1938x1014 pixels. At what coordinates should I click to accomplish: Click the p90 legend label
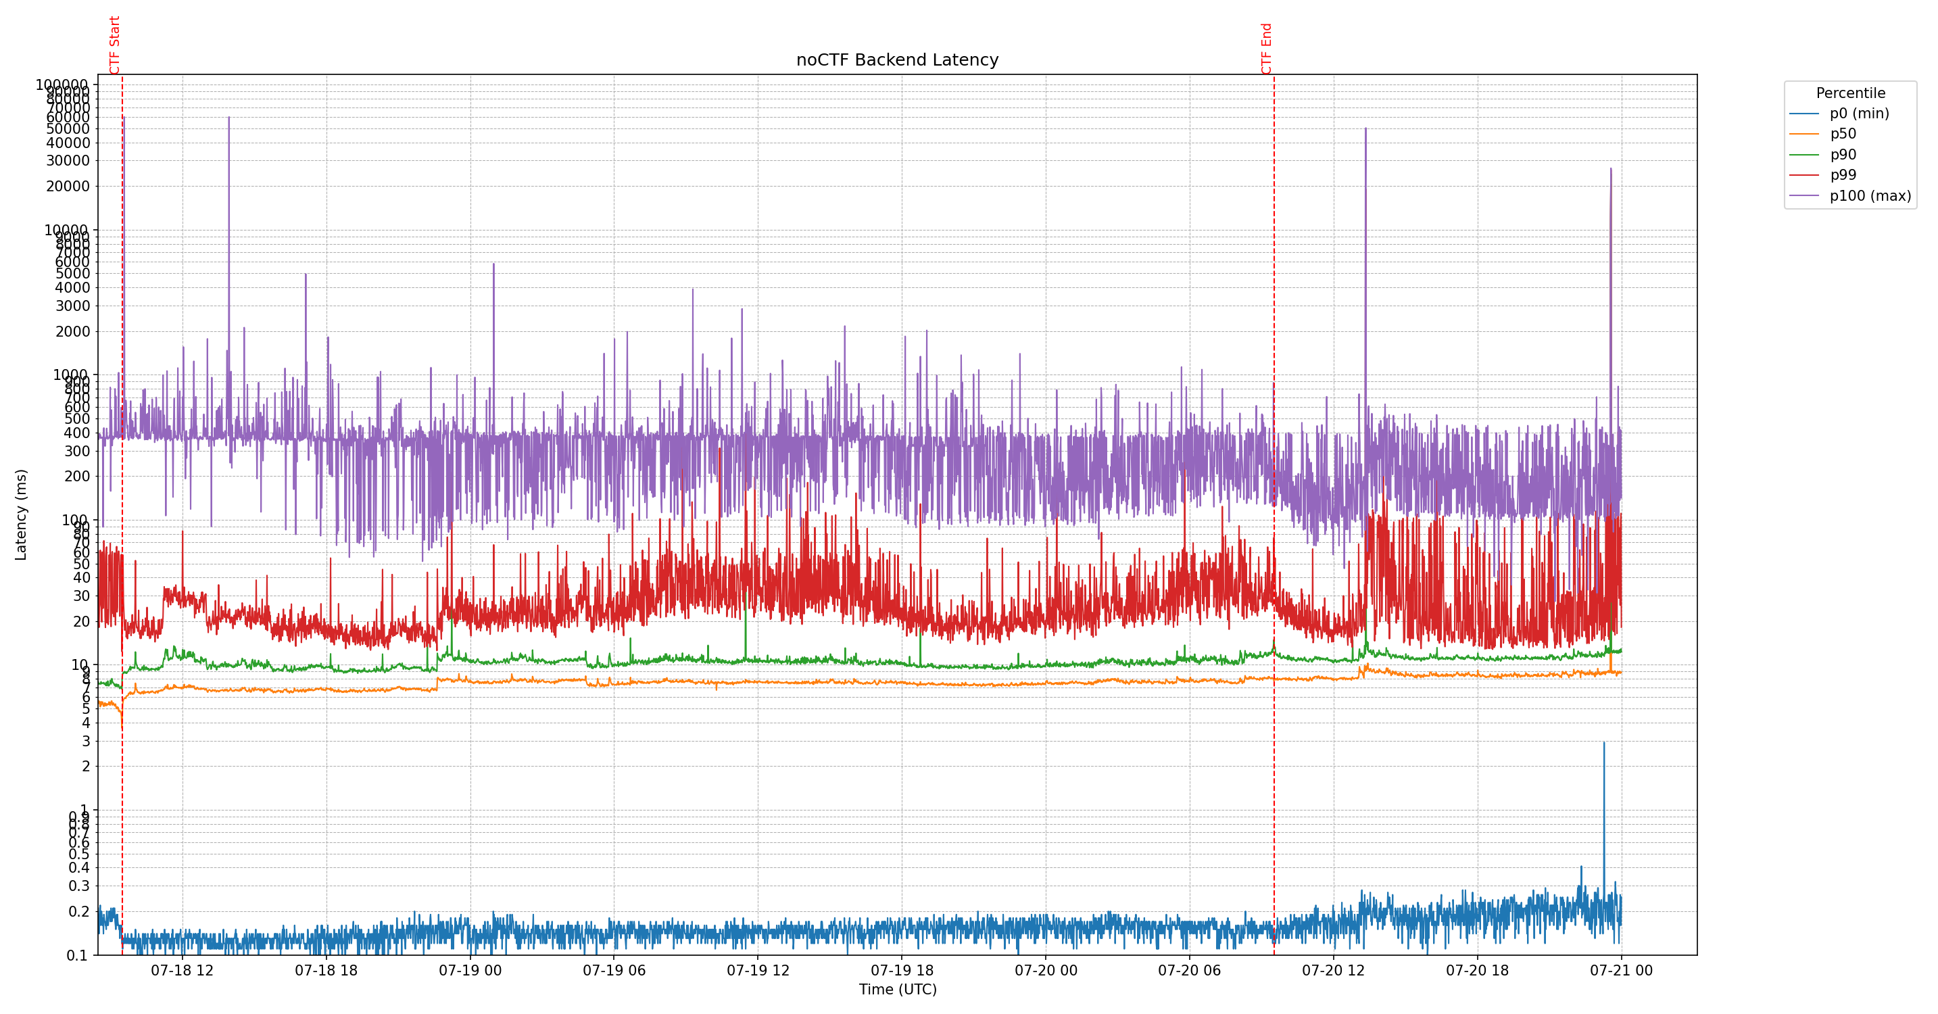click(1843, 155)
